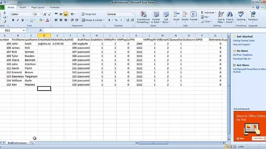Open Cell Styles gallery
Image resolution: width=266 pixels, height=149 pixels.
[166, 17]
